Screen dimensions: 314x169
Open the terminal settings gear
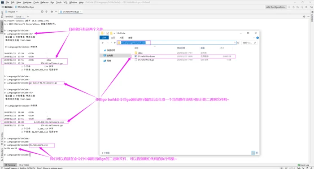(304, 17)
